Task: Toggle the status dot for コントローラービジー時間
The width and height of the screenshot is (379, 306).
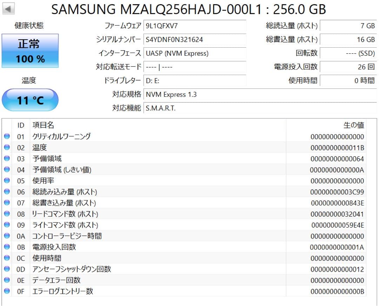Action: [6, 236]
